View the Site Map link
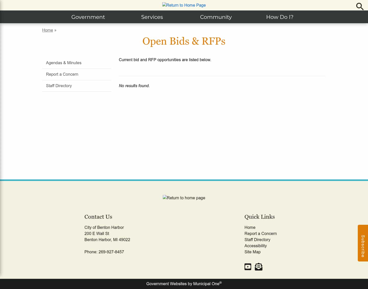The width and height of the screenshot is (368, 289). click(252, 252)
